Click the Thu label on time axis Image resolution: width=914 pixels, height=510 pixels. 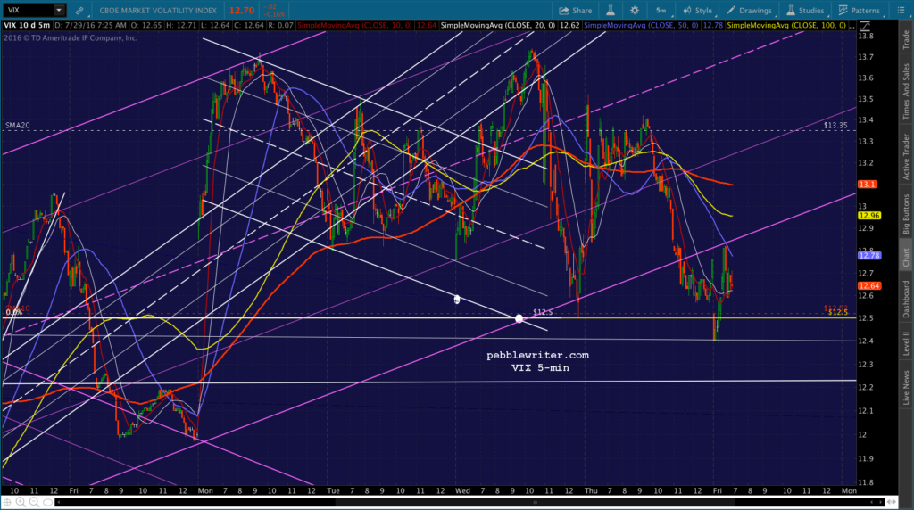[591, 490]
